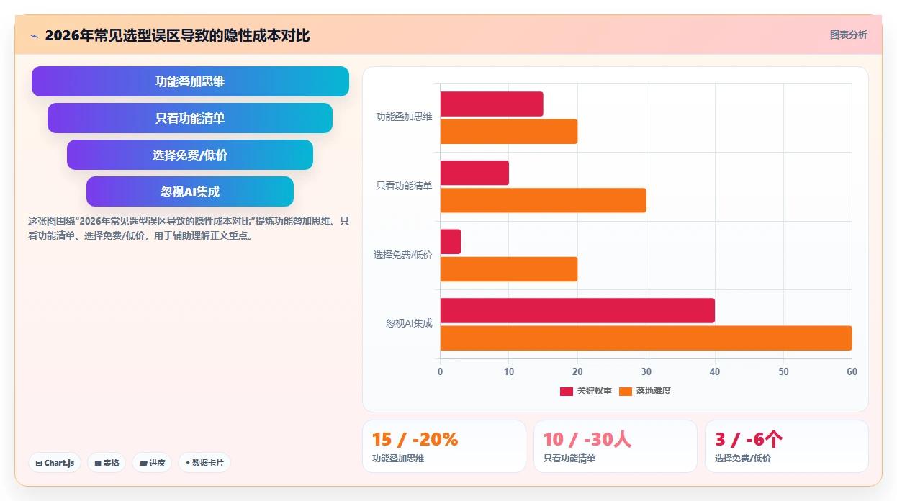Click the orange bar for 忽视AI集成
The image size is (897, 501).
pos(646,338)
